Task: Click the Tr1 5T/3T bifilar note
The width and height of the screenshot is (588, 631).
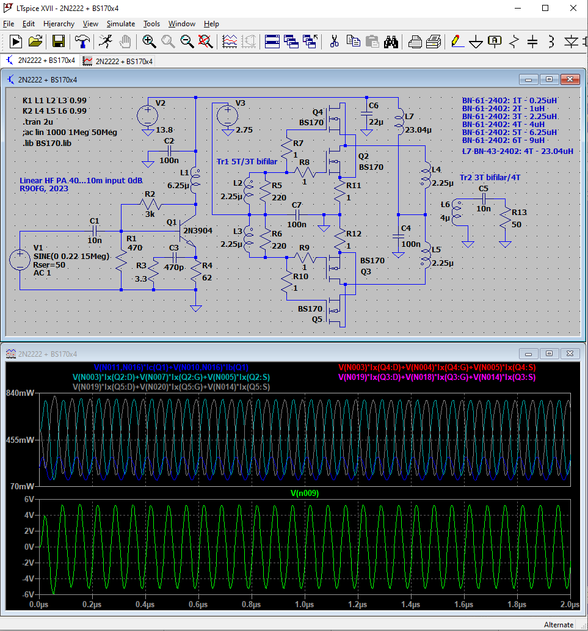Action: click(247, 161)
